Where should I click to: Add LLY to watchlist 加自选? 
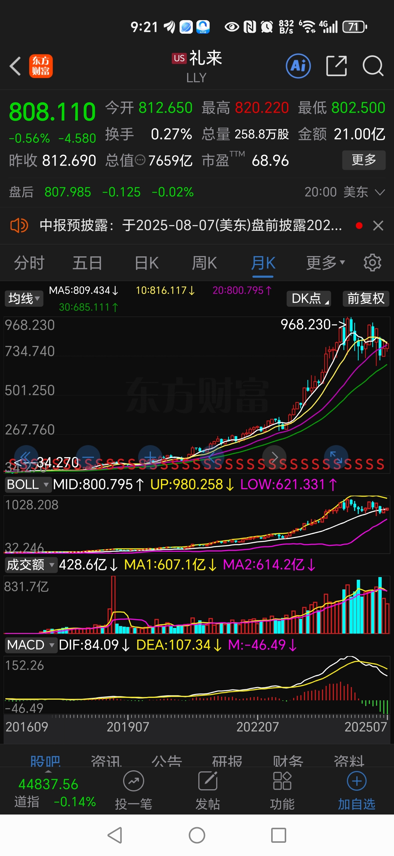(x=356, y=790)
